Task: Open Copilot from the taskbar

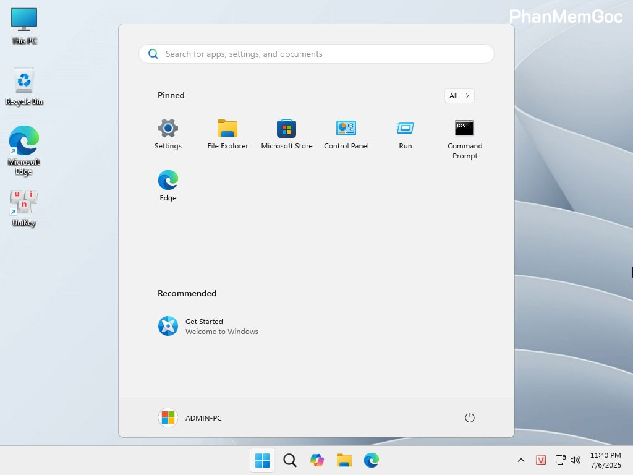Action: pos(316,460)
